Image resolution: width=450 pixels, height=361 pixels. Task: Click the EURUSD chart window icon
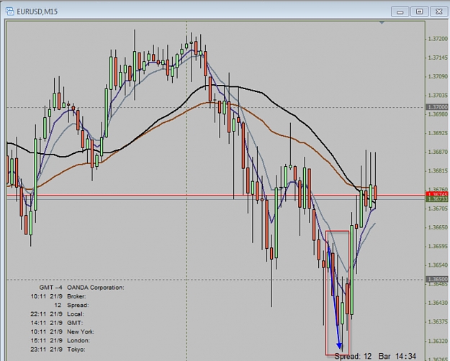click(10, 12)
